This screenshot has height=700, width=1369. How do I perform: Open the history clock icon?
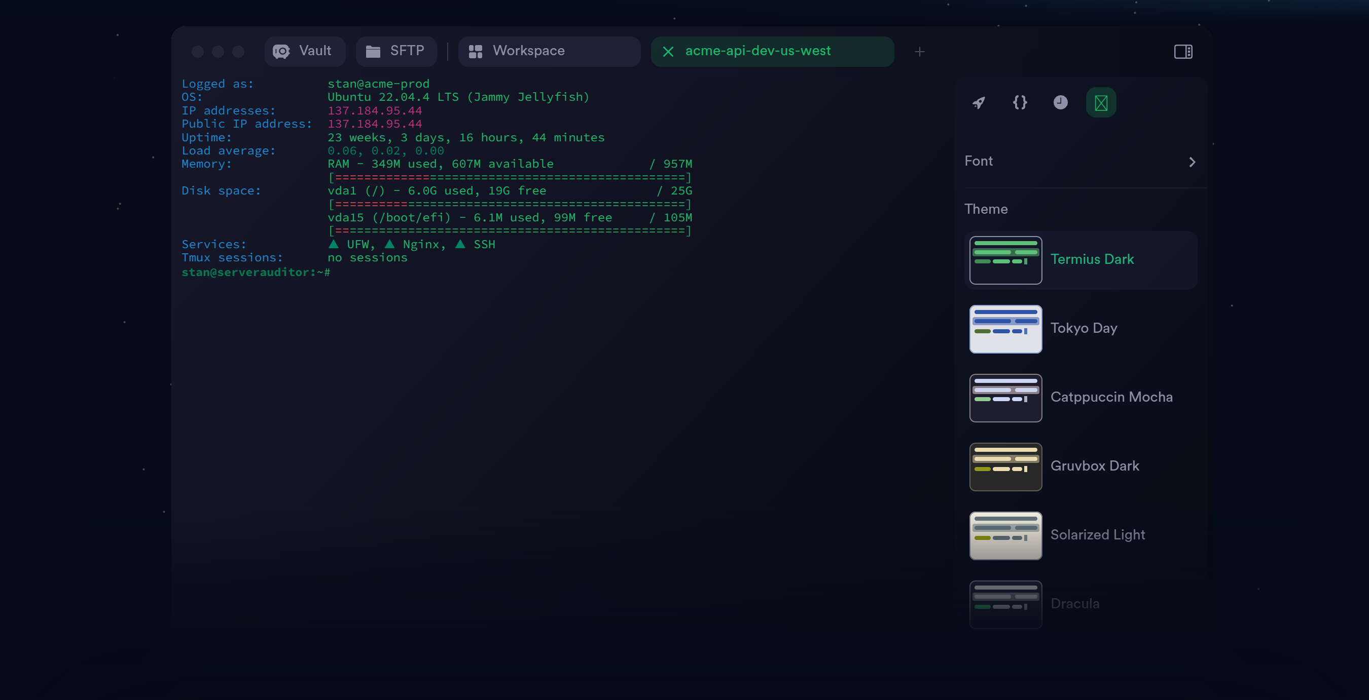(1060, 102)
